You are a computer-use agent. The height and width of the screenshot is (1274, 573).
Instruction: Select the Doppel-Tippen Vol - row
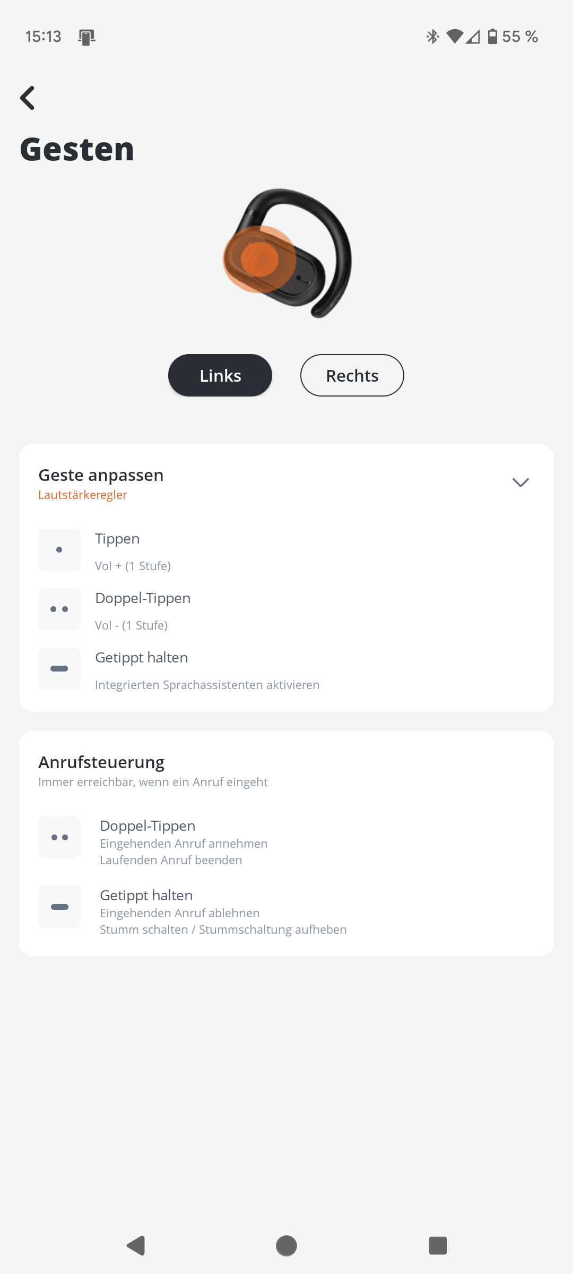tap(286, 610)
